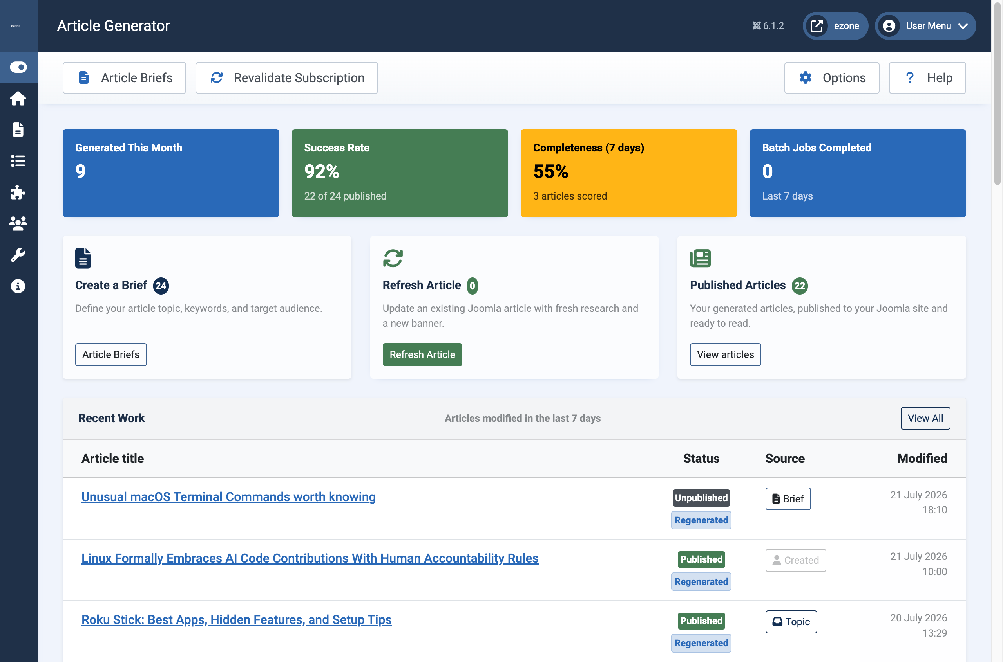Click the green Refresh Article button
This screenshot has width=1003, height=662.
pyautogui.click(x=422, y=354)
